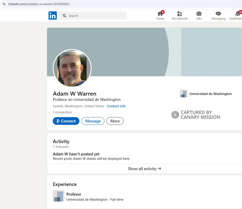
Task: Click 'Adam W hasn't posted yet' text
Action: coord(76,154)
